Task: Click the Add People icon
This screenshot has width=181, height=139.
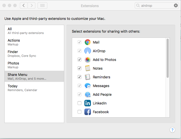Action: (x=87, y=94)
